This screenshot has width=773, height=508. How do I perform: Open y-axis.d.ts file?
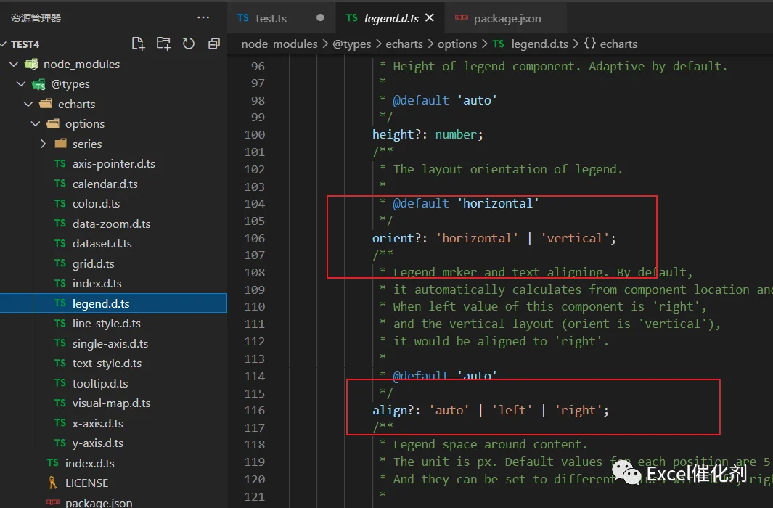coord(113,443)
